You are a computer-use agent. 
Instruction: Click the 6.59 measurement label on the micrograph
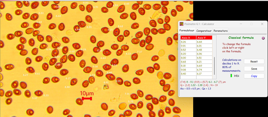coord(115,5)
